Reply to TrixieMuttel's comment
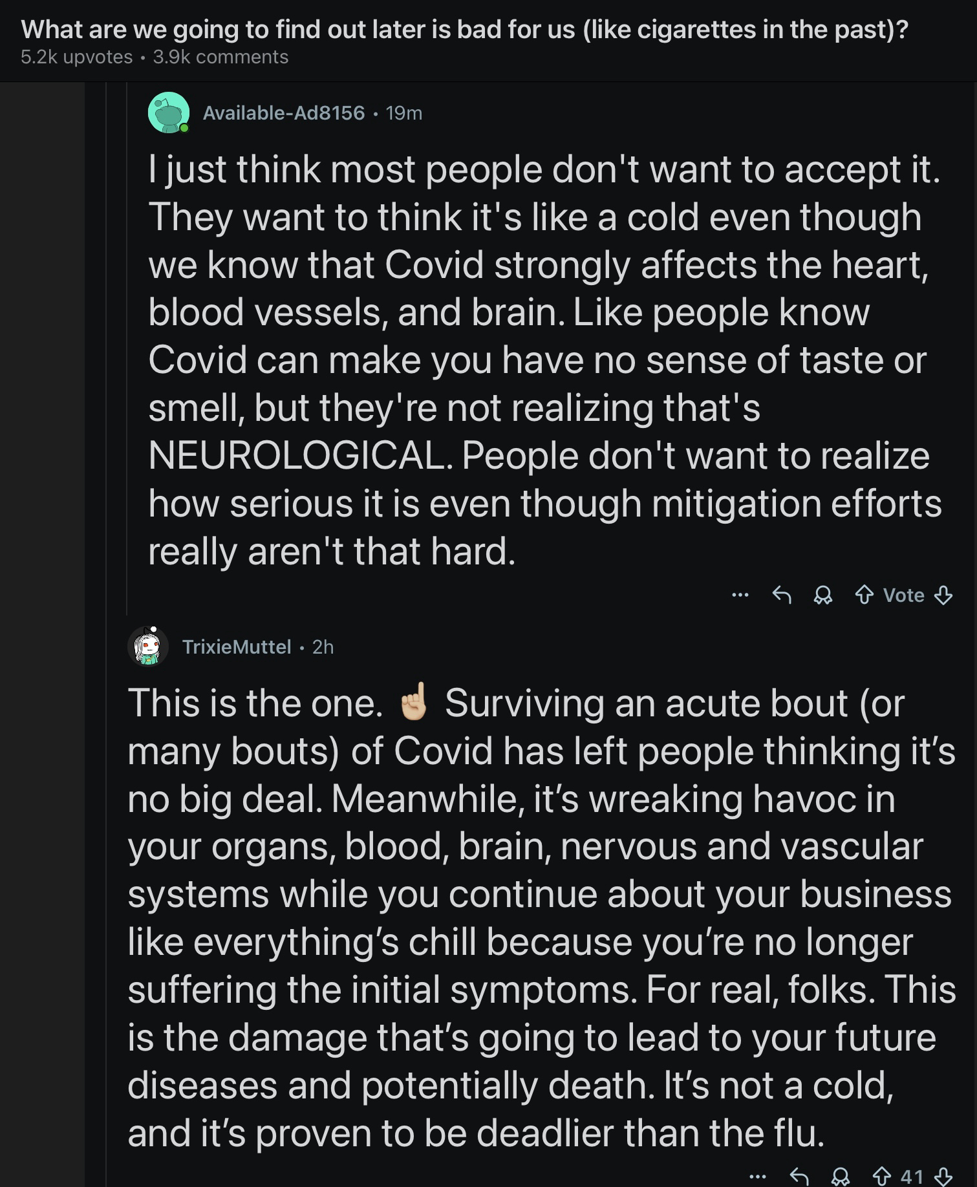Viewport: 977px width, 1187px height. click(800, 1176)
